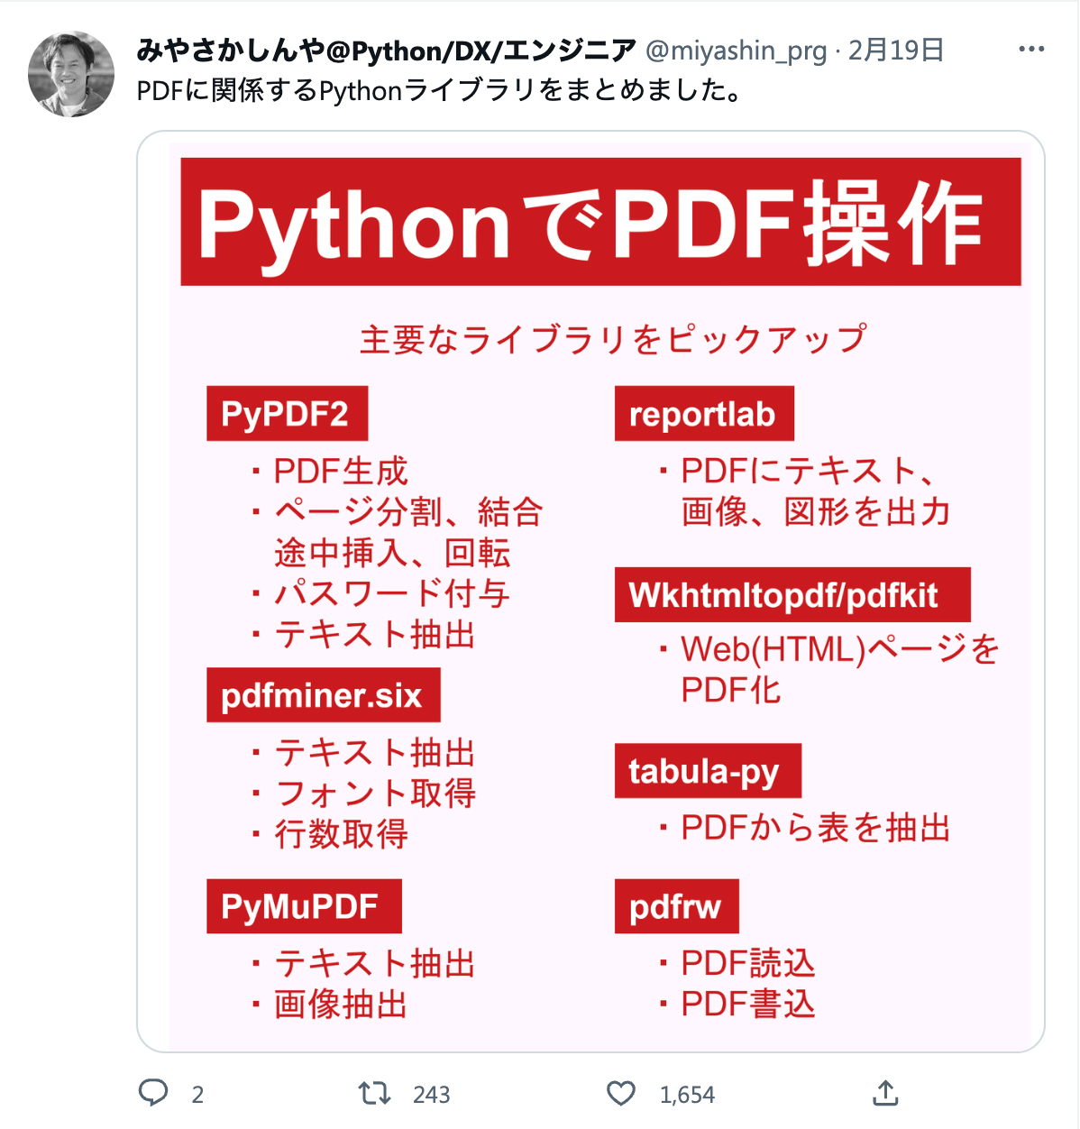Open the みやさかしんや display name profile link
1080x1129 pixels.
(387, 50)
